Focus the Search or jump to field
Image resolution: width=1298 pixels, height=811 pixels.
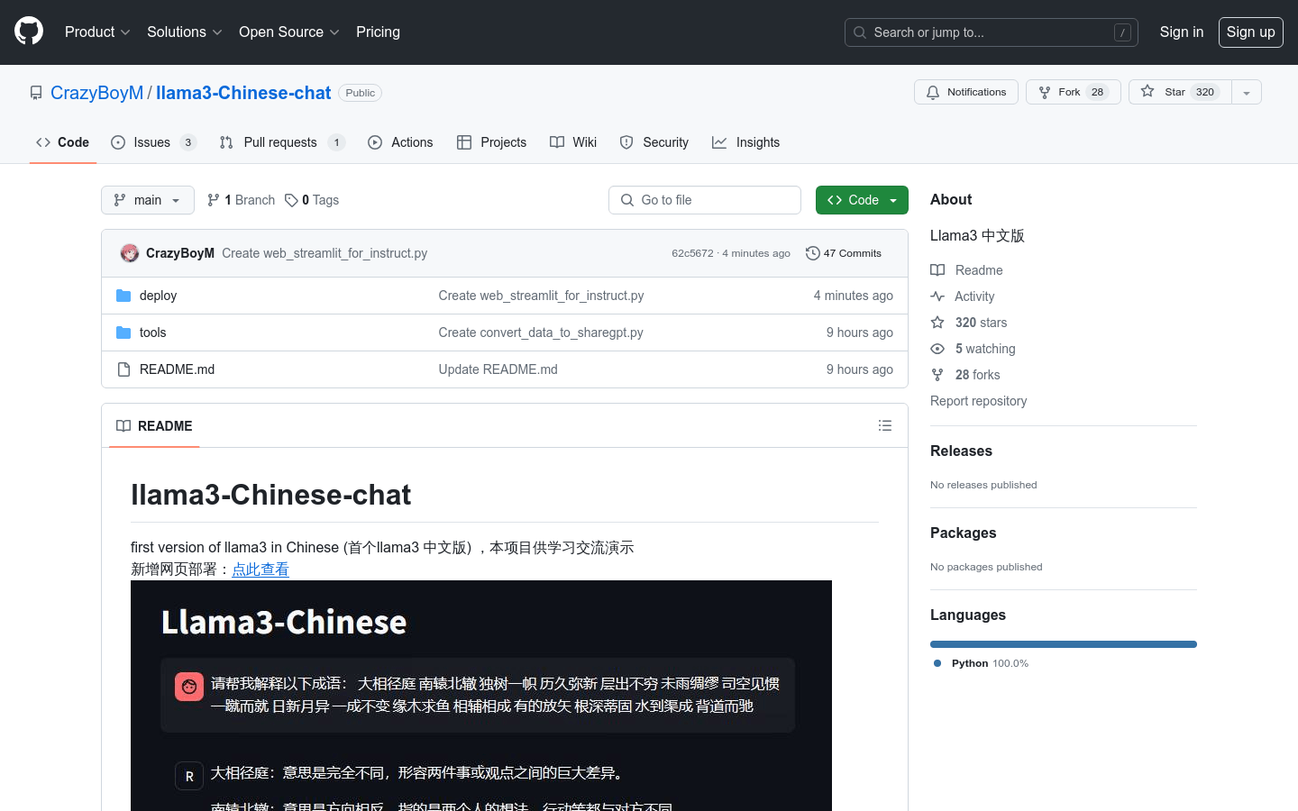pyautogui.click(x=992, y=32)
